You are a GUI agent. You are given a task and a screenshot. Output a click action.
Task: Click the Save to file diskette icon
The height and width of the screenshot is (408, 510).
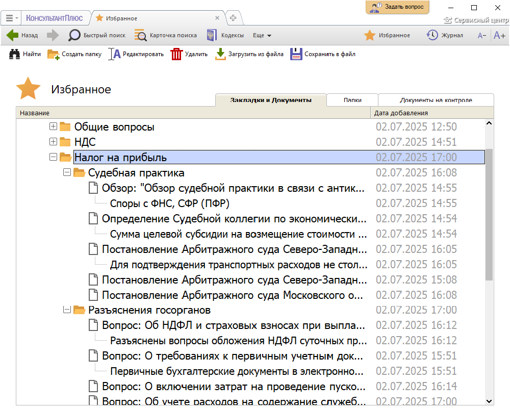tap(296, 54)
